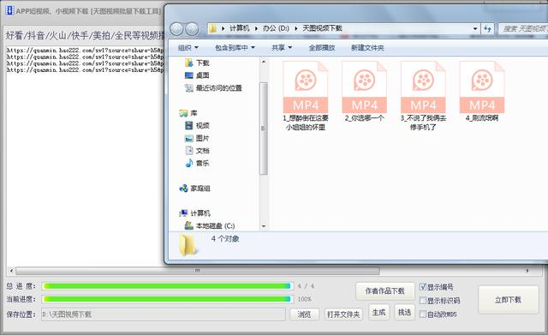
Task: Click 计算机 breadcrumb segment
Action: tap(239, 28)
